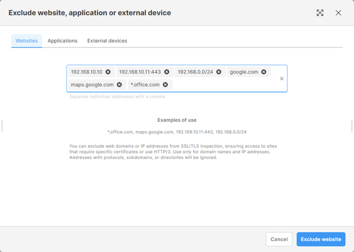Screen dimensions: 354x252
Task: Switch to the Websites tab
Action: click(x=26, y=41)
